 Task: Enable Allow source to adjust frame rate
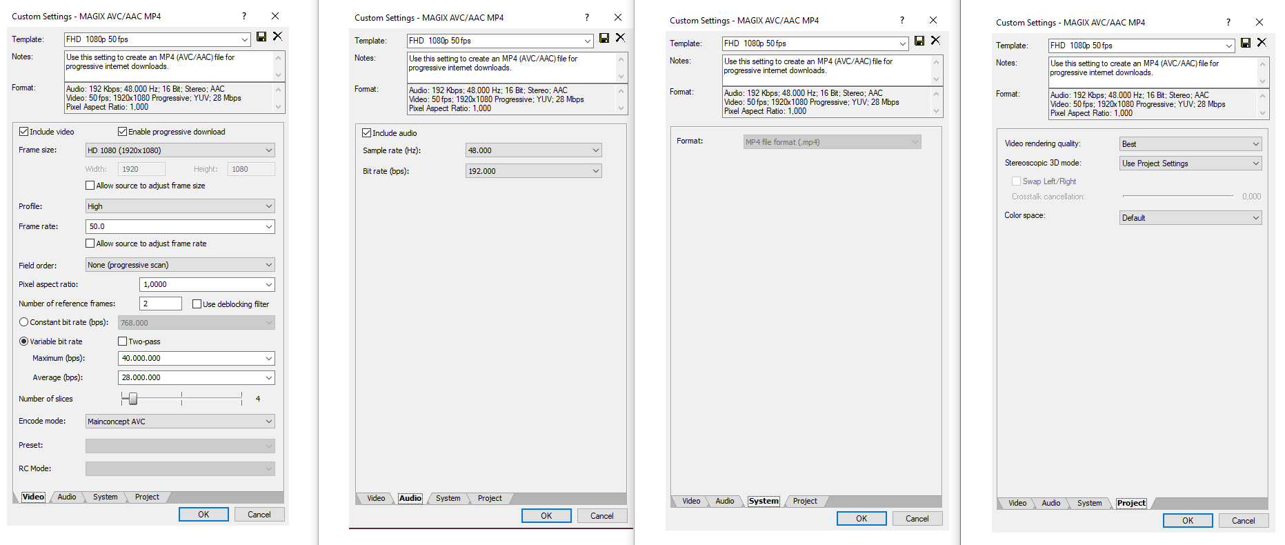click(x=90, y=243)
